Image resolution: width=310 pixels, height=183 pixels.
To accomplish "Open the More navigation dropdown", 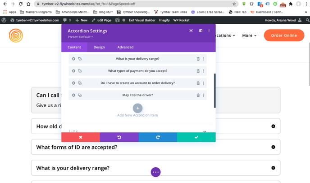I will 249,35.
